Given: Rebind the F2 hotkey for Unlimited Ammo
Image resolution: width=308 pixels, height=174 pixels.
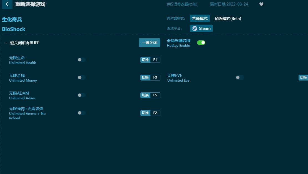Looking at the screenshot, I should 155,113.
